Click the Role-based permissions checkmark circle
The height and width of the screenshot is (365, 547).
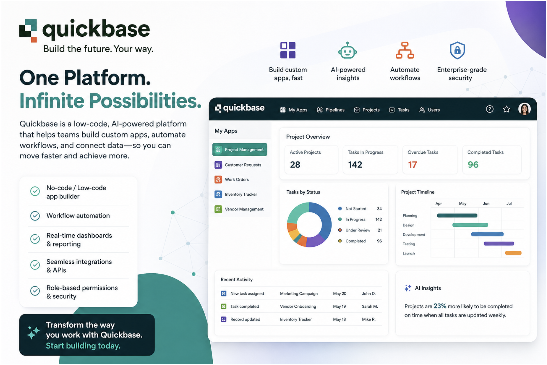click(35, 291)
